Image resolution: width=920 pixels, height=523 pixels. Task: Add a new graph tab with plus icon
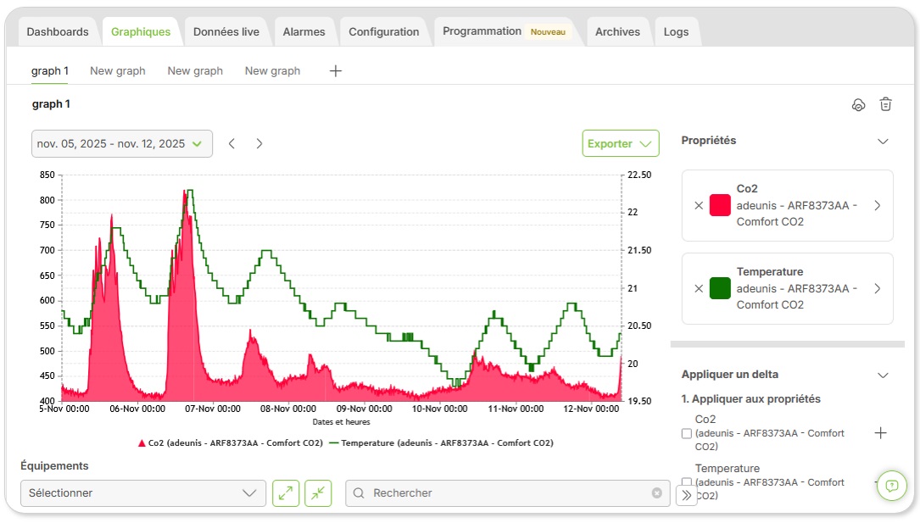coord(336,71)
